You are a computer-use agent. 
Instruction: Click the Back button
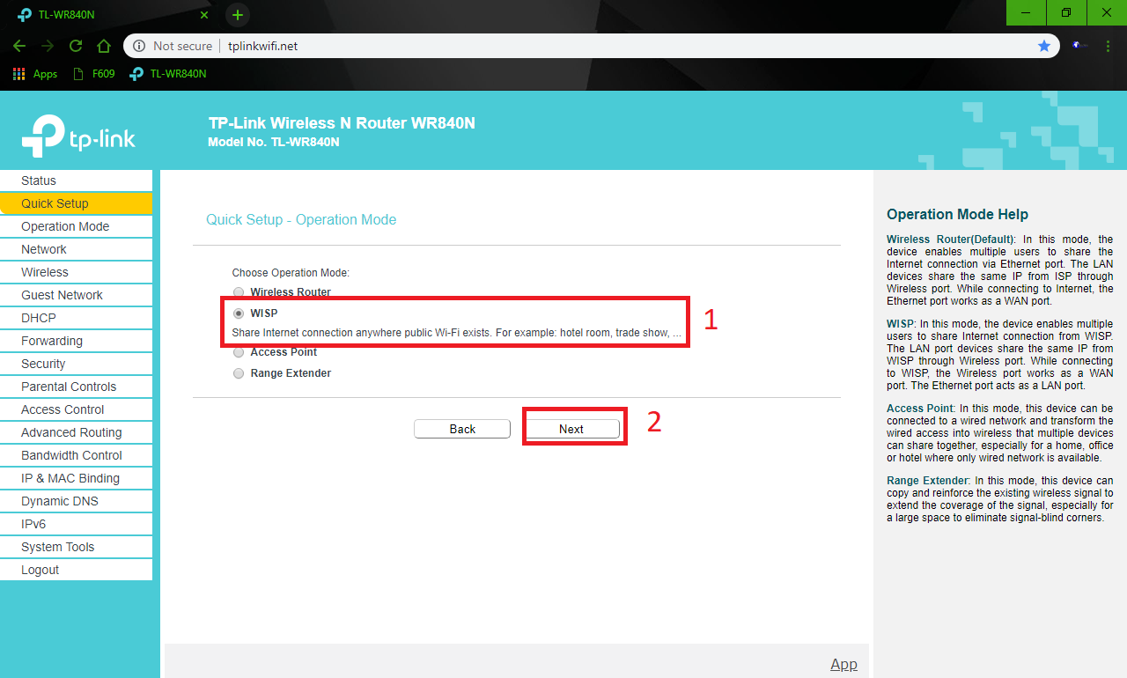click(462, 429)
